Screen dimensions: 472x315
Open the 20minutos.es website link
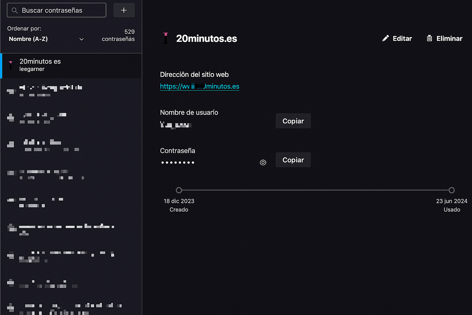200,86
